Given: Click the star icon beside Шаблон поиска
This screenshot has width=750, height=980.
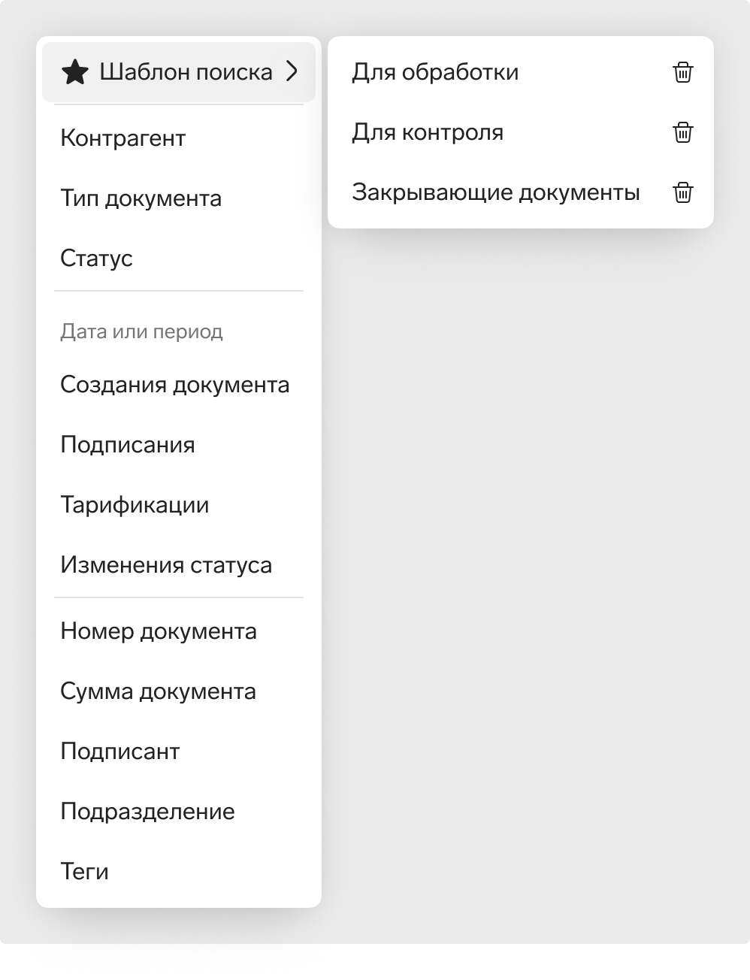Looking at the screenshot, I should click(x=75, y=72).
